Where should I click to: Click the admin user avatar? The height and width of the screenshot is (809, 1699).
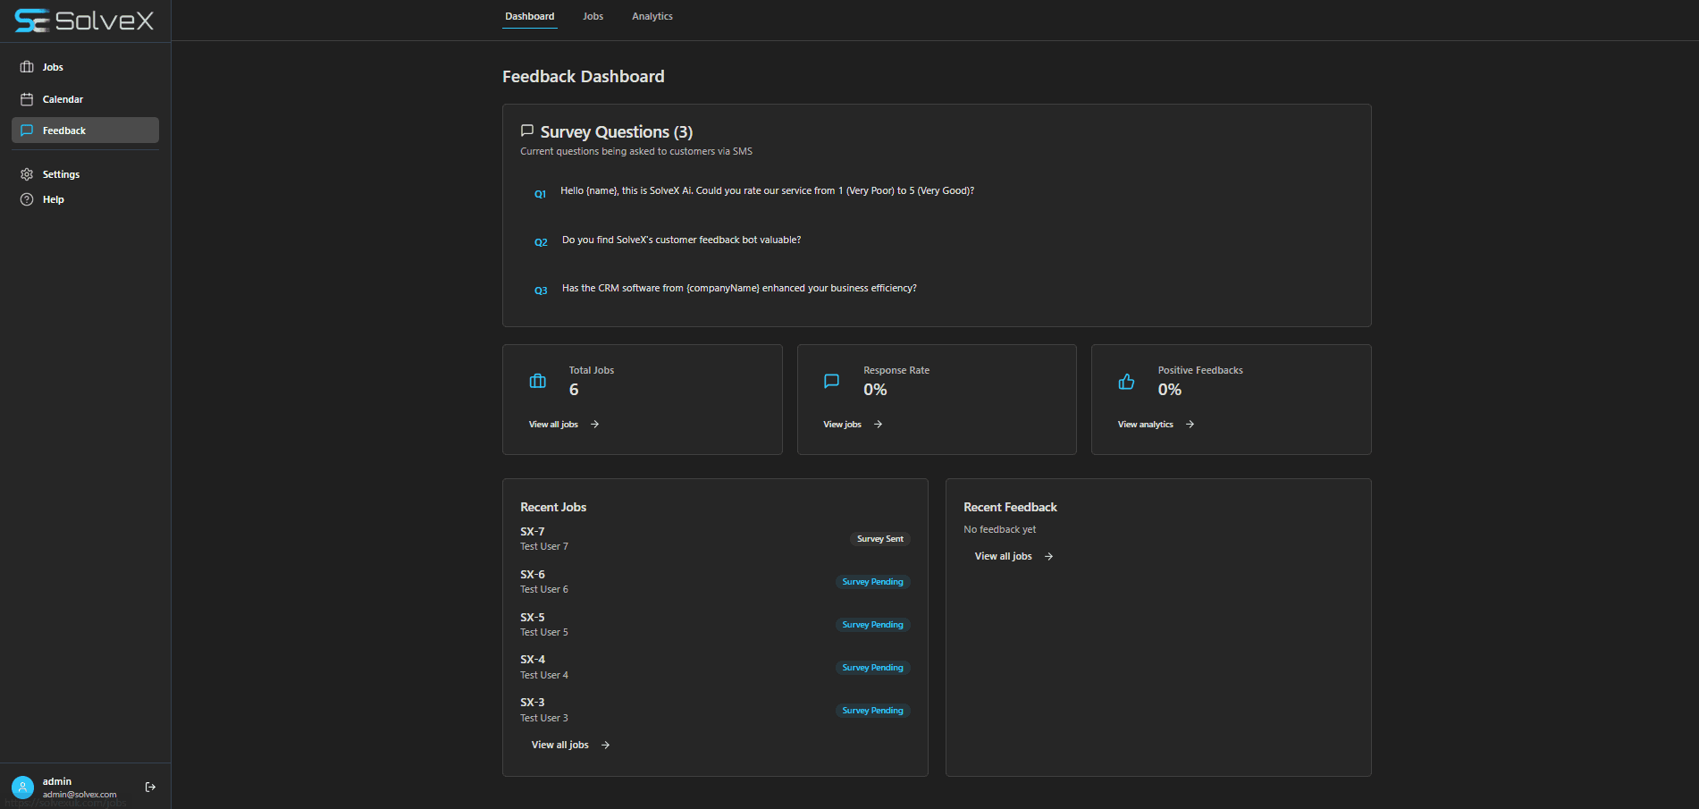[22, 787]
